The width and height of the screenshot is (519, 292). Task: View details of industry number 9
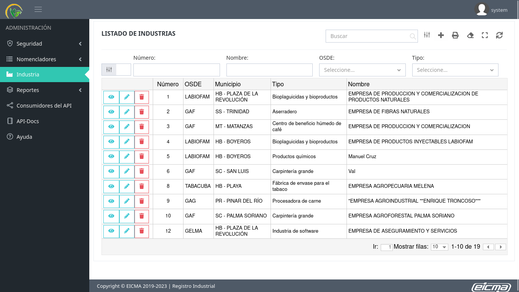click(111, 201)
